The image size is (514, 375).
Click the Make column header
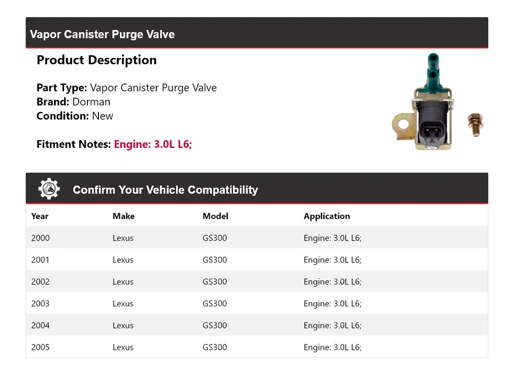click(x=124, y=216)
